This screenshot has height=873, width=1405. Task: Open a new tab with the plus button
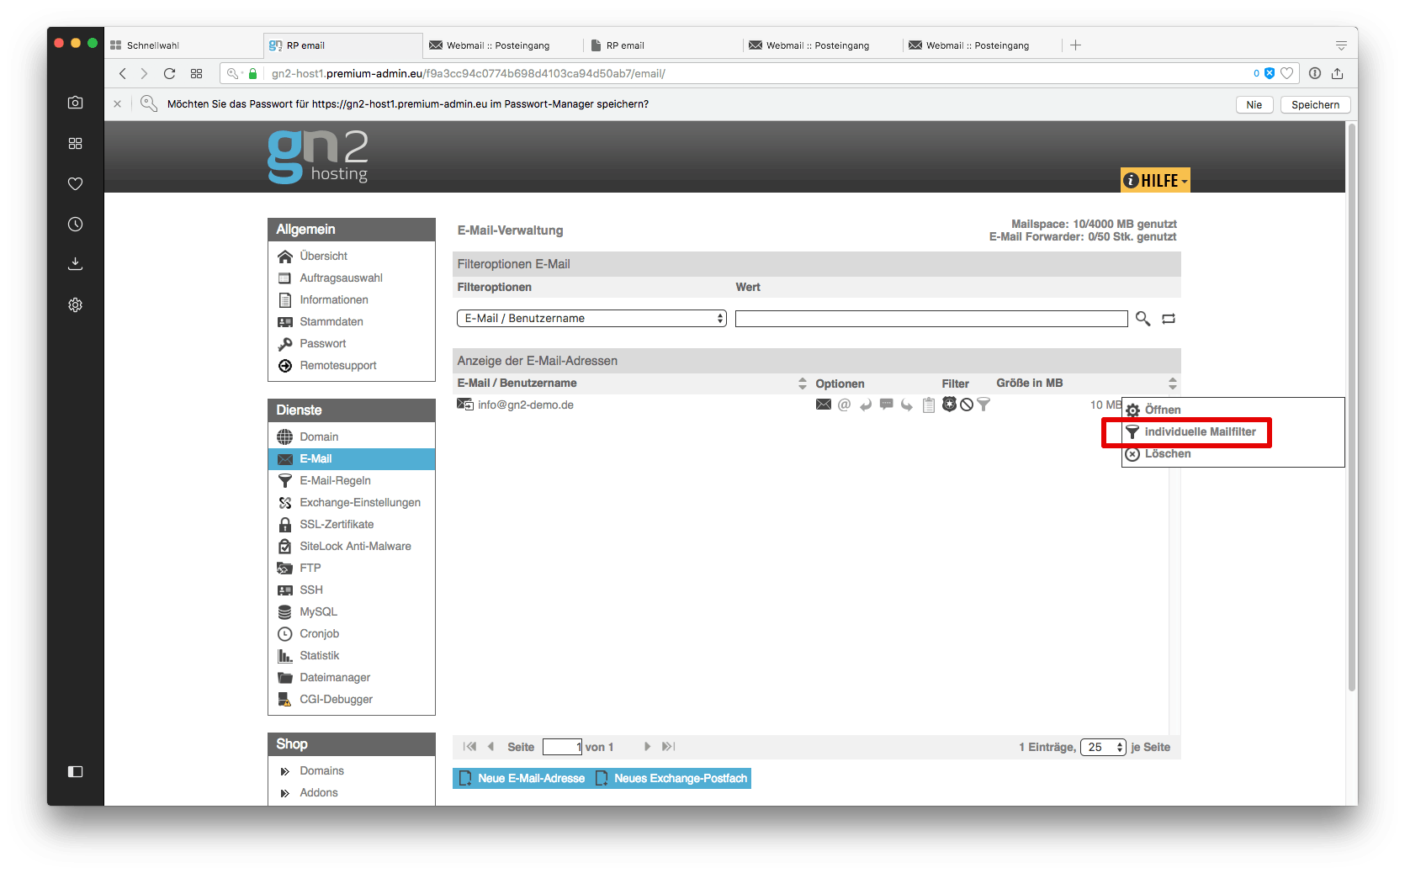point(1075,45)
